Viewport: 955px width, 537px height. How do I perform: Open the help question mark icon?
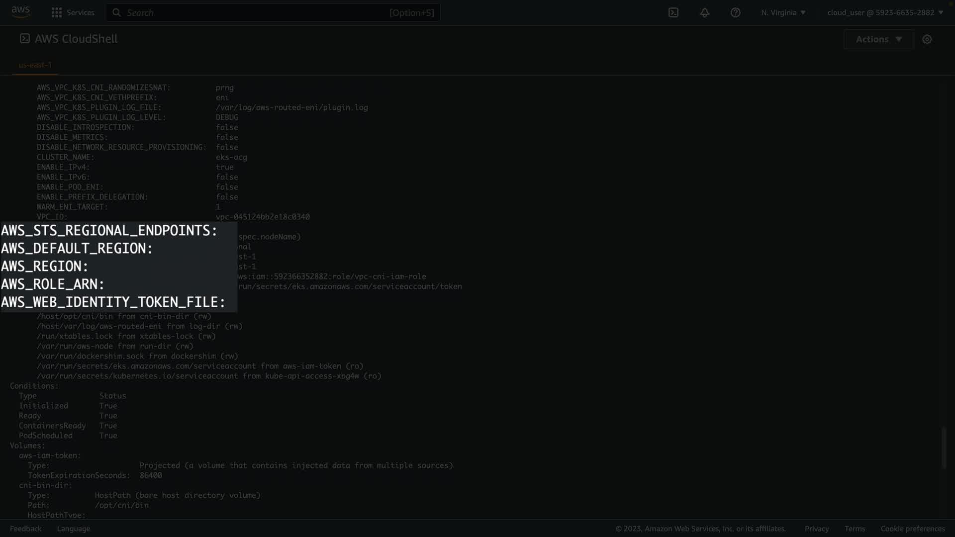point(735,12)
